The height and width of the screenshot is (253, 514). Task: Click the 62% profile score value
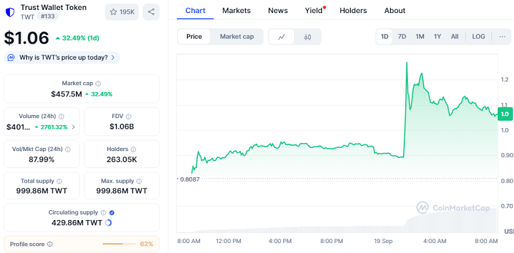coord(146,244)
